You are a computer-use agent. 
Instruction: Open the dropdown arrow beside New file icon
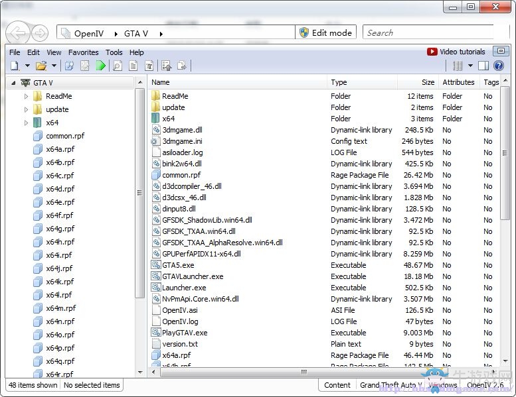(x=28, y=66)
